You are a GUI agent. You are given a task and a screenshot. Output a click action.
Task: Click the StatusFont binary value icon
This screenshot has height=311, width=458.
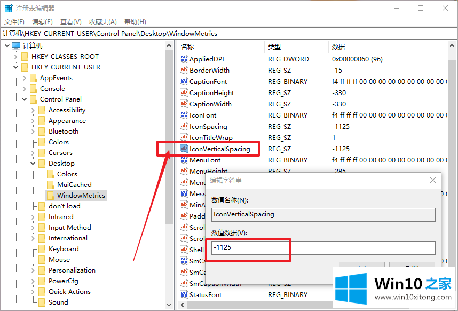pyautogui.click(x=184, y=295)
